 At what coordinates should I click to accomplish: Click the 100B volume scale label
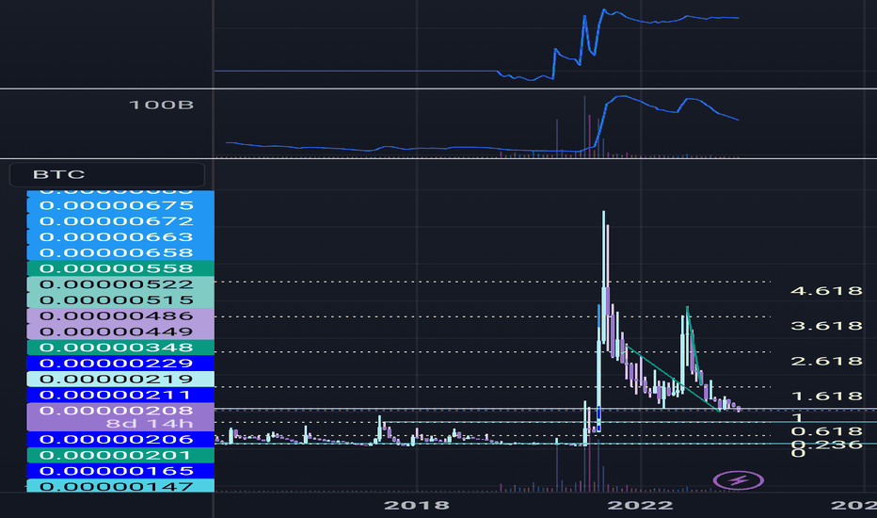(161, 105)
